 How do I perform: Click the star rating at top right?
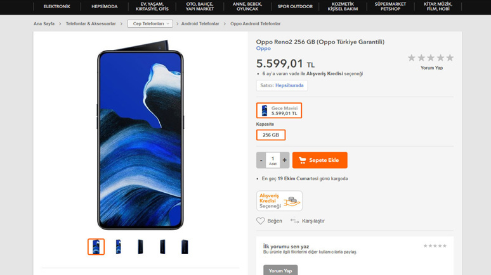pos(431,58)
